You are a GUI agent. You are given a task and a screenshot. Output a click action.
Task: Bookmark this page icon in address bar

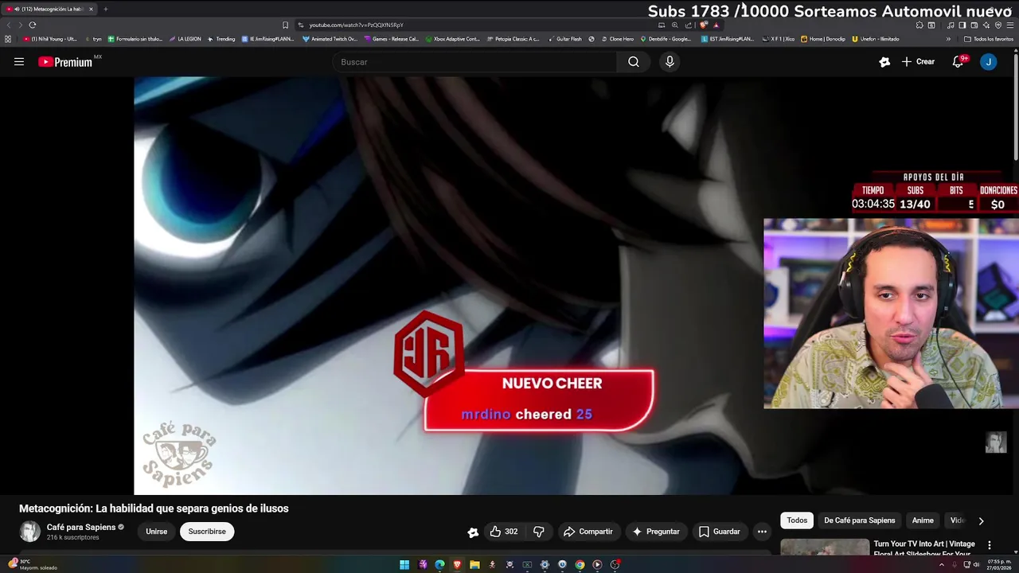pyautogui.click(x=285, y=25)
